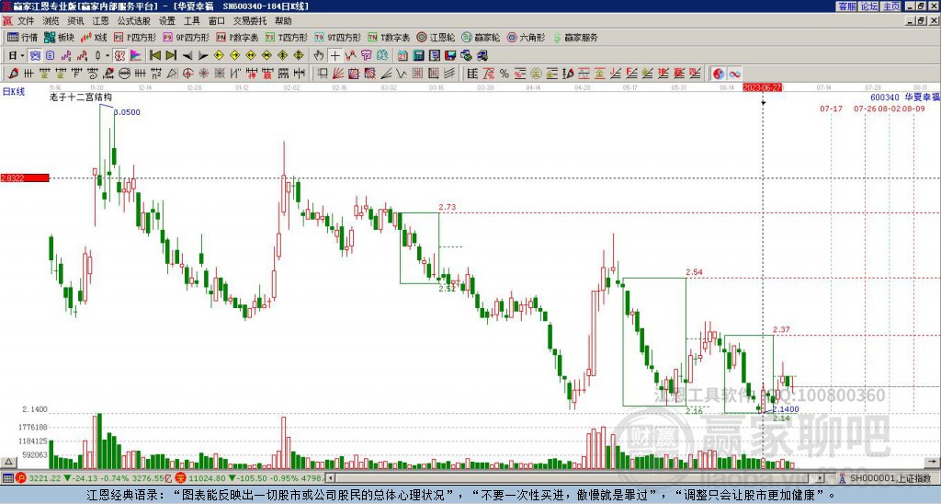The width and height of the screenshot is (941, 504).
Task: Open the 浏览 menu
Action: tap(51, 21)
